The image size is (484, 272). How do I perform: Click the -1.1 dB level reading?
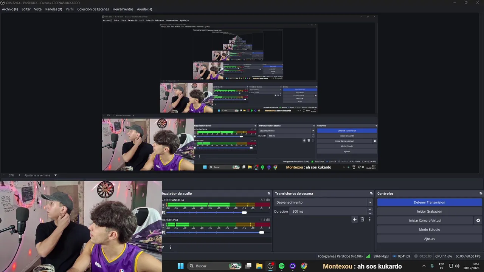coord(265,220)
